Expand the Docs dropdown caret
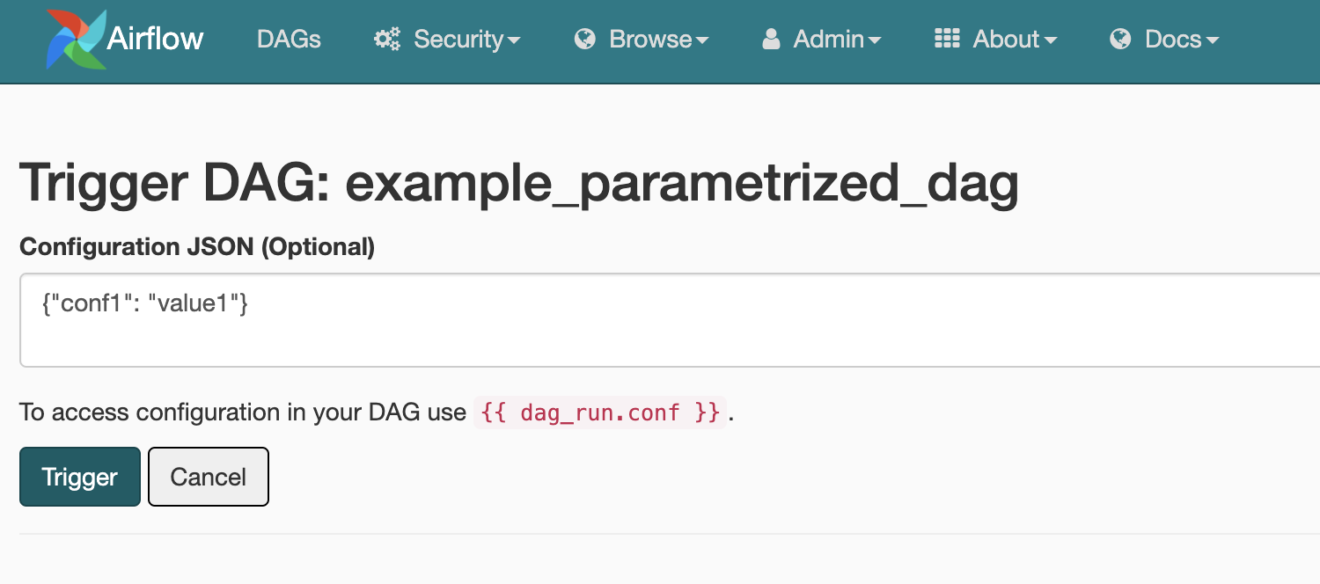This screenshot has width=1320, height=584. (1213, 41)
